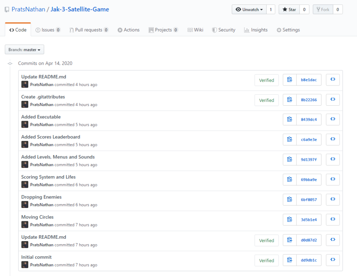This screenshot has width=357, height=276.
Task: Go to PratsNathan owner profile link
Action: (28, 9)
